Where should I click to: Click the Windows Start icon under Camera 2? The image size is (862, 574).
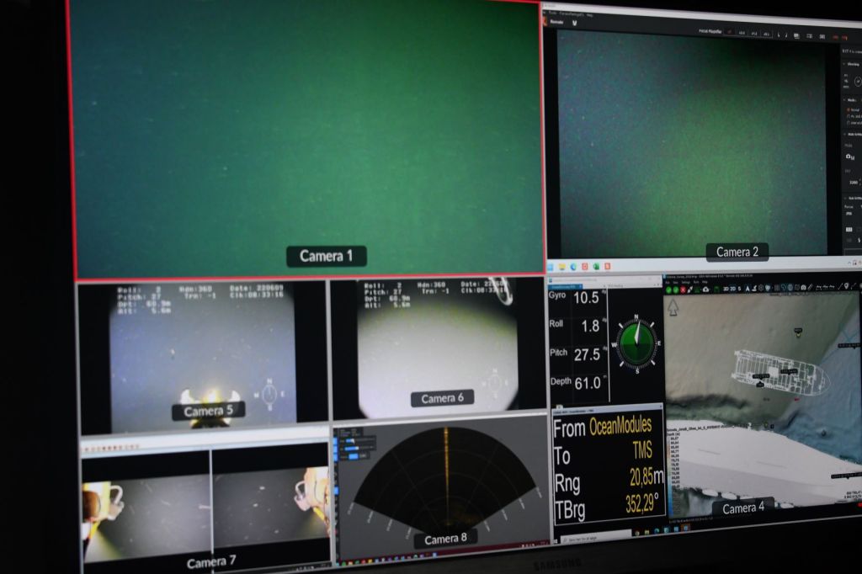pyautogui.click(x=550, y=267)
